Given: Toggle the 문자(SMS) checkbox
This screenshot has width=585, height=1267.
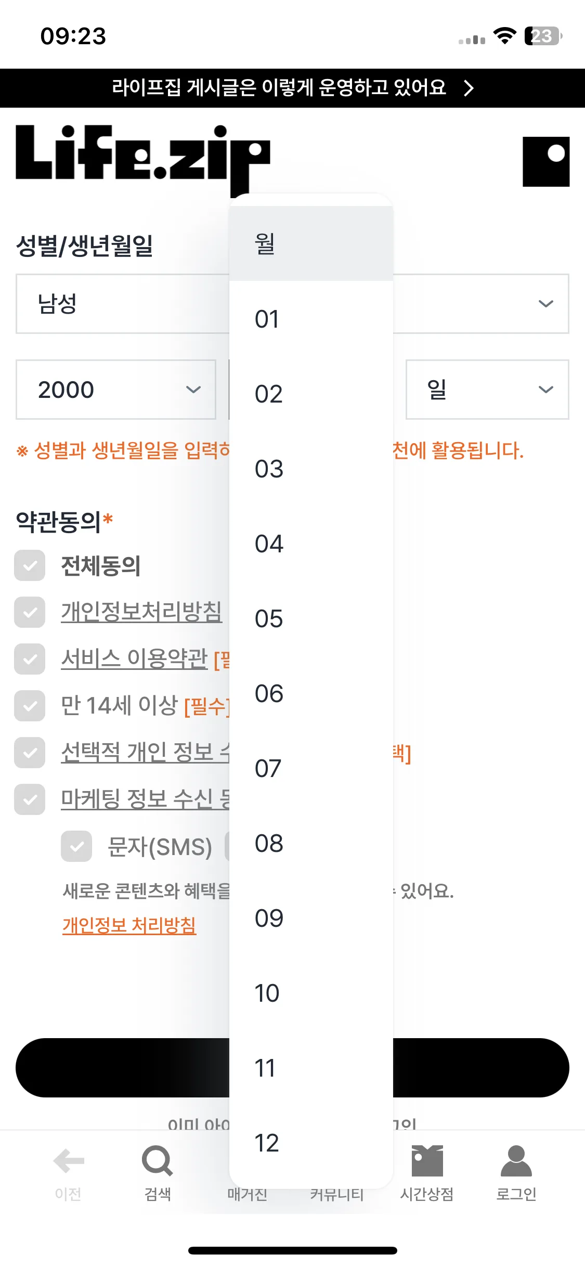Looking at the screenshot, I should (76, 846).
